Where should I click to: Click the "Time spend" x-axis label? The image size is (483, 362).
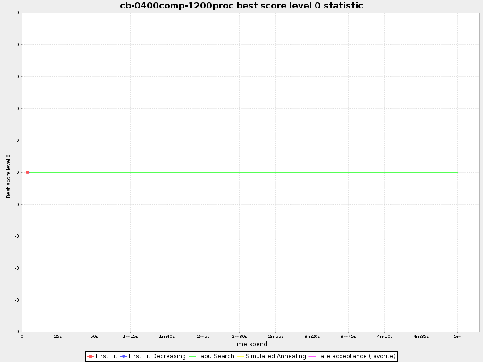click(250, 344)
